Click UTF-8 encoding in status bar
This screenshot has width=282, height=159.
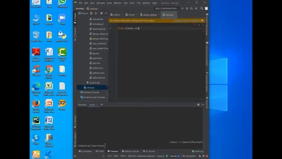pos(123,156)
